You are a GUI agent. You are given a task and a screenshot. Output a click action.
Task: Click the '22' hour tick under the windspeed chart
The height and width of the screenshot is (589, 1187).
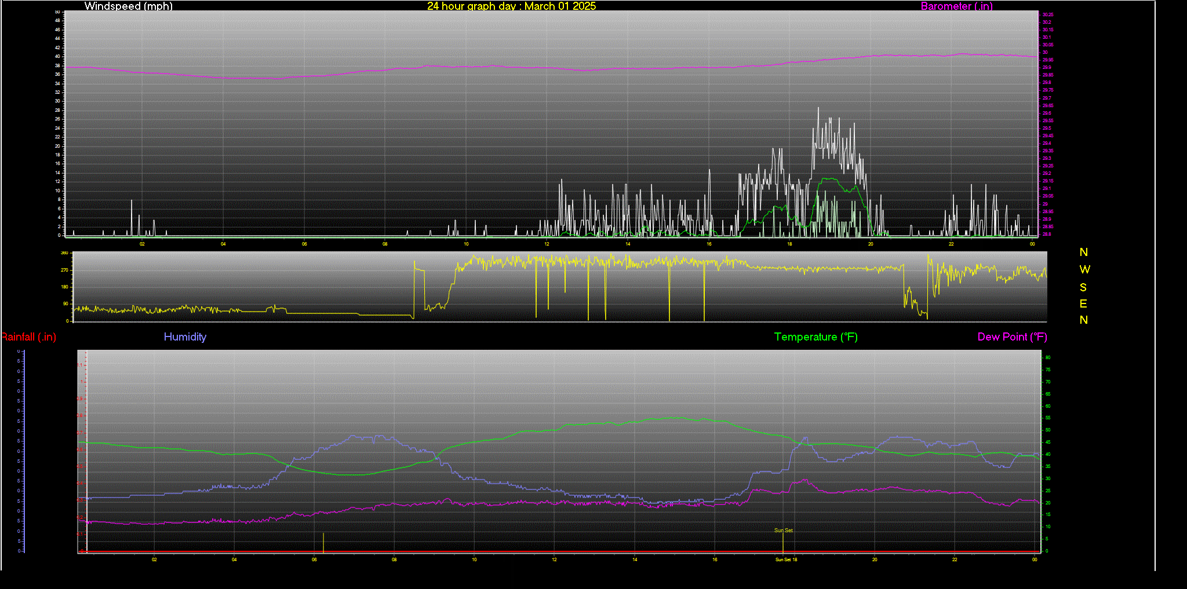951,244
